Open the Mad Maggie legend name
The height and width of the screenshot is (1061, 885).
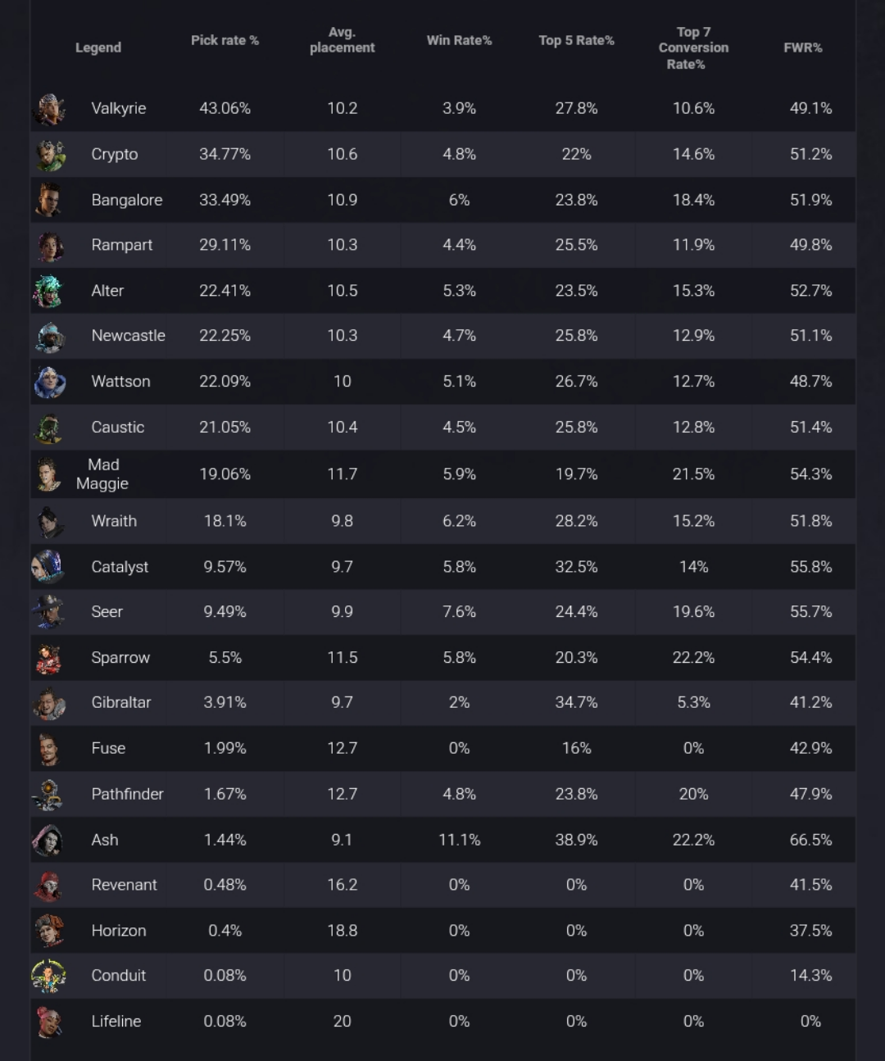[x=102, y=474]
